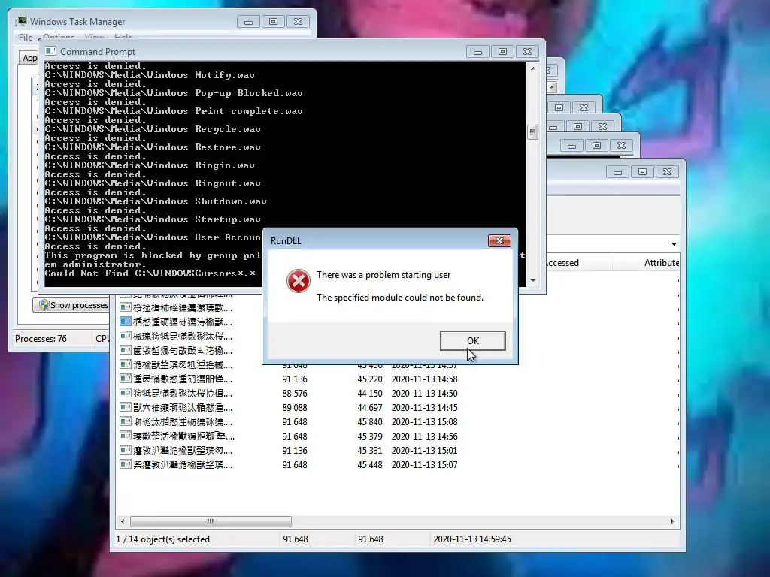Image resolution: width=770 pixels, height=577 pixels.
Task: Maximize the file list window
Action: pyautogui.click(x=642, y=172)
